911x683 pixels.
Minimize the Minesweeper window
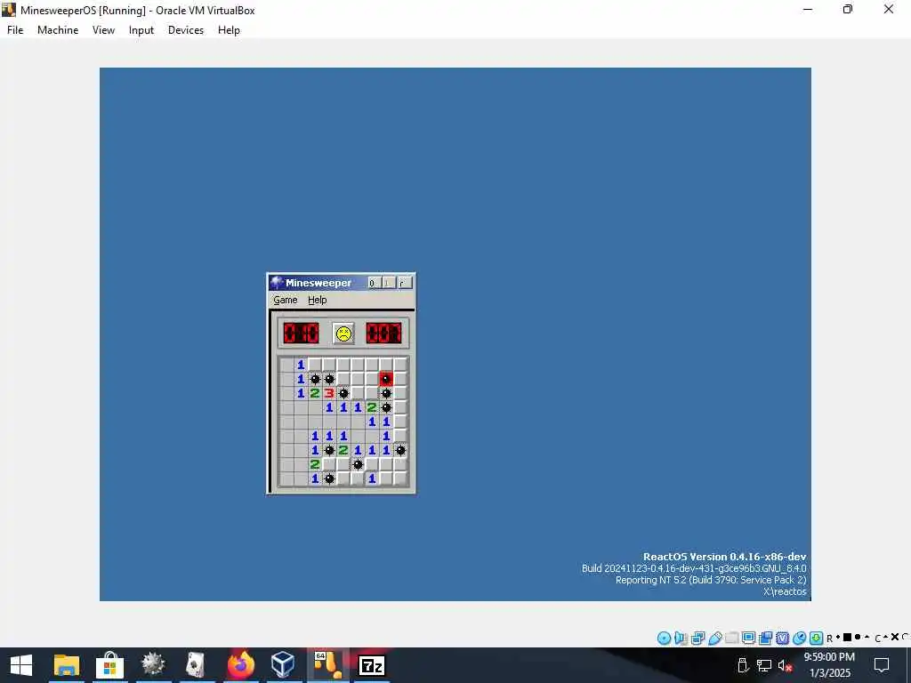[x=373, y=283]
